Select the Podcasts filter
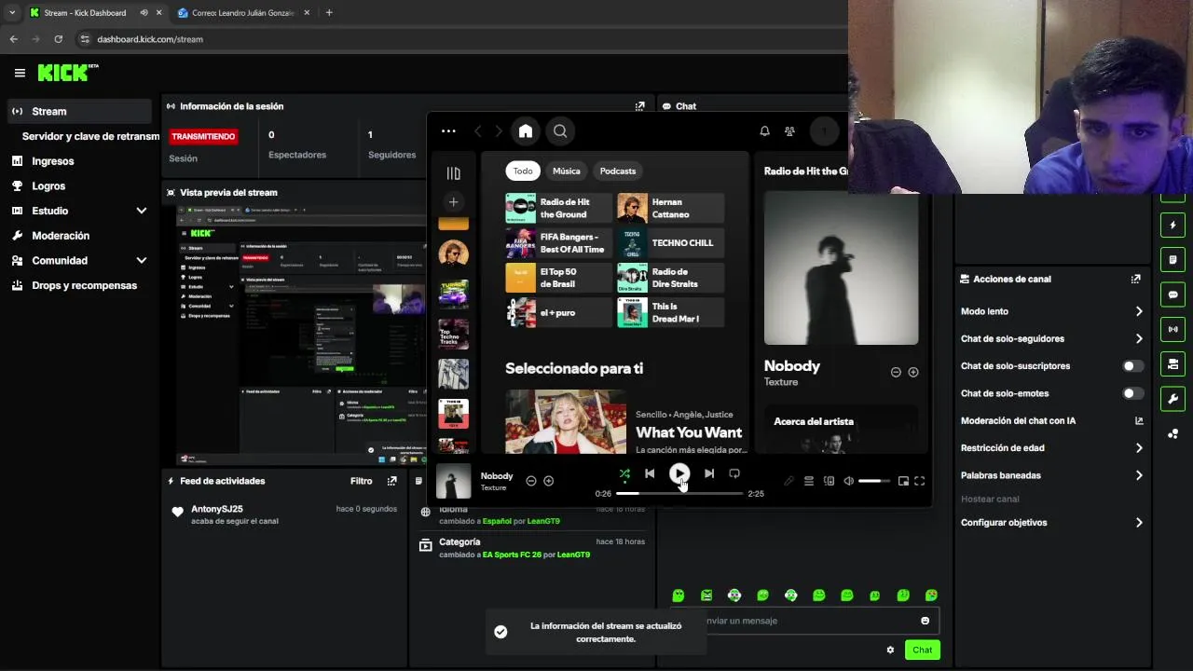1193x671 pixels. pyautogui.click(x=618, y=171)
